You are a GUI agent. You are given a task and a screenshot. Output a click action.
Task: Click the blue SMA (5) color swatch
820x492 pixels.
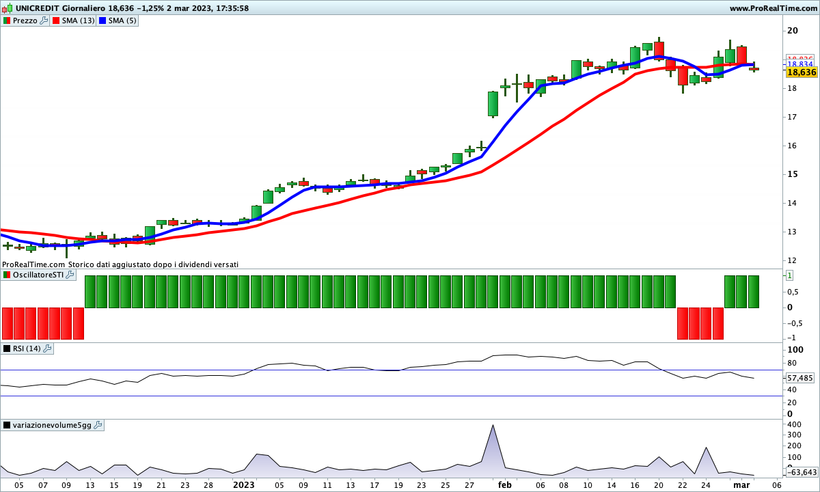point(103,20)
